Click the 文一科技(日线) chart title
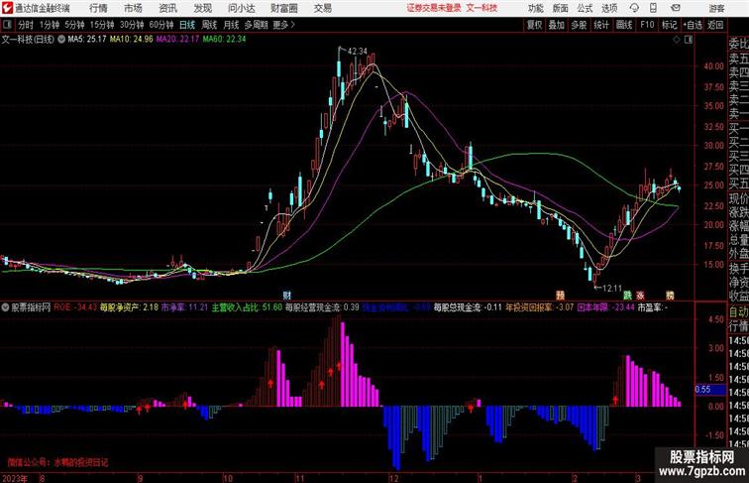Image resolution: width=749 pixels, height=483 pixels. [28, 40]
